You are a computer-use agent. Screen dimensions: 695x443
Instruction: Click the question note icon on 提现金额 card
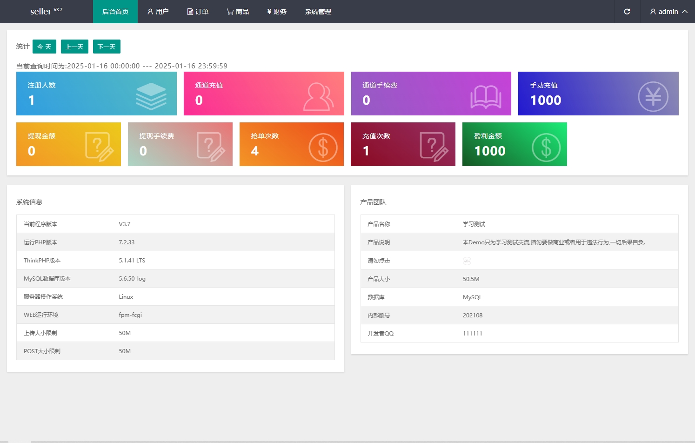[99, 147]
